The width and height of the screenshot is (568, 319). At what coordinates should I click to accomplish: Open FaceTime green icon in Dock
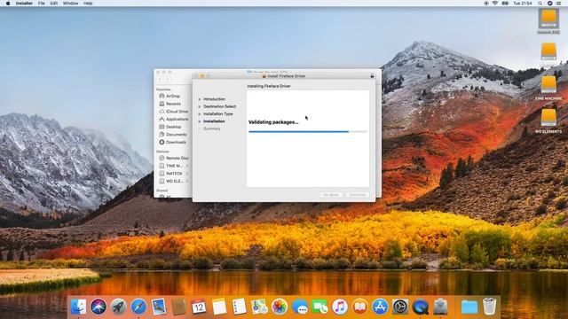(x=319, y=307)
